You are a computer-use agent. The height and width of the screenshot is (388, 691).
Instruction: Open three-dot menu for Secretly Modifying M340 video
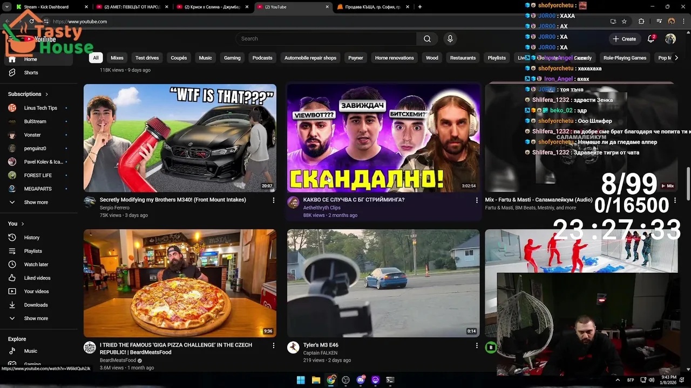point(273,200)
